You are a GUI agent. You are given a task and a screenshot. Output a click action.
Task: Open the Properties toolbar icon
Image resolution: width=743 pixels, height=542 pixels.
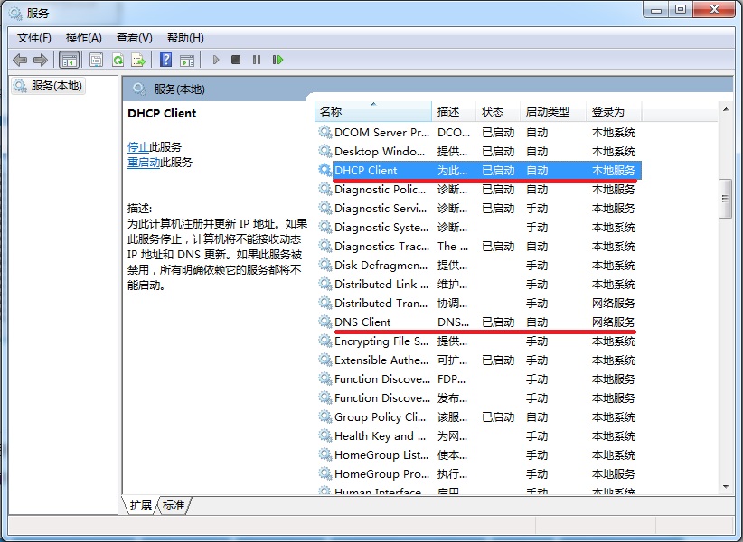[x=96, y=61]
